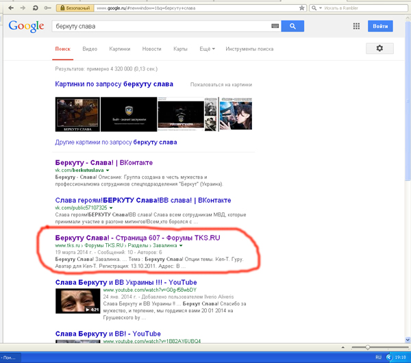Expand the arrow next to vk.com/berkutuslava

point(108,171)
